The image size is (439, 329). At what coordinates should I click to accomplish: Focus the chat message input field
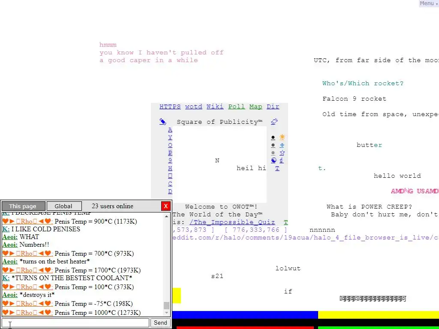point(75,323)
